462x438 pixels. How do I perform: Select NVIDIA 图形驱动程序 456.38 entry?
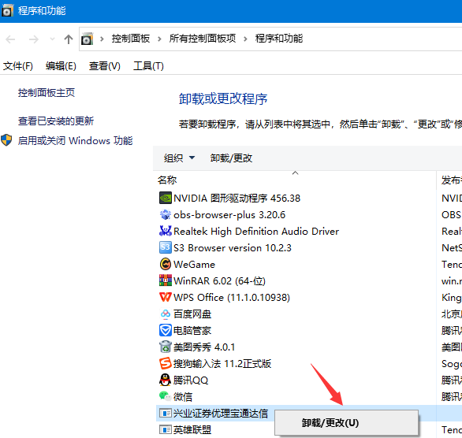(x=237, y=198)
